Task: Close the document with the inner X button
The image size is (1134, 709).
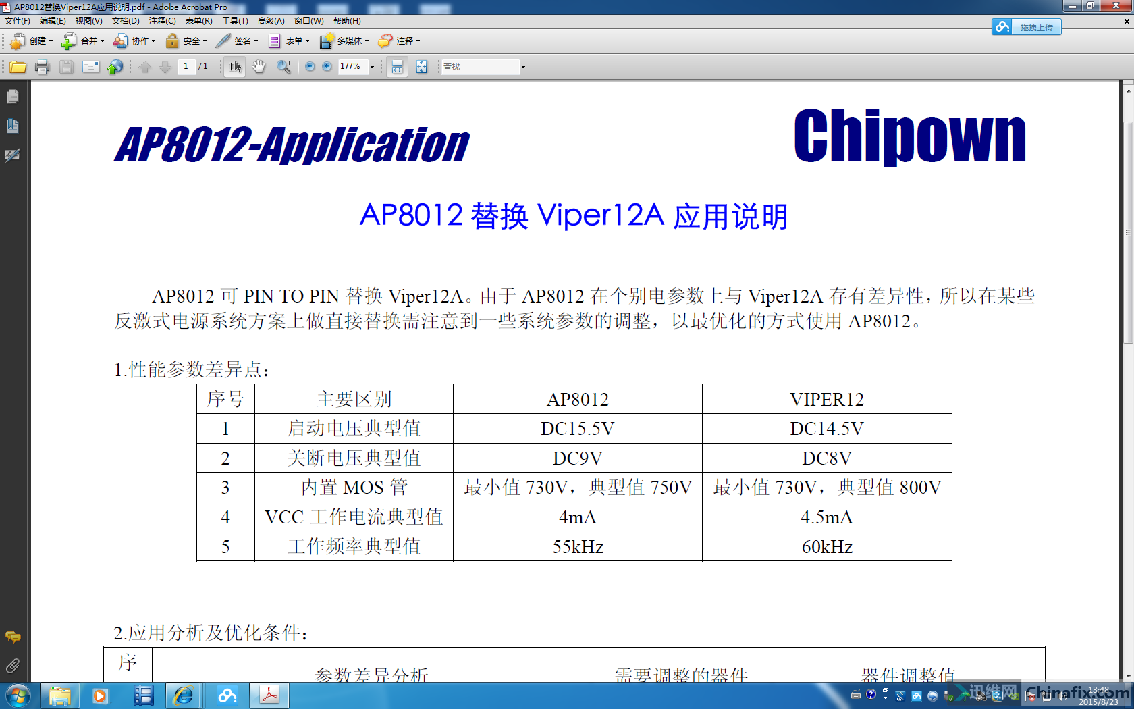Action: click(x=1127, y=21)
